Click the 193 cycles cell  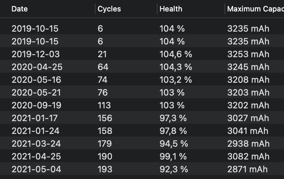click(104, 169)
